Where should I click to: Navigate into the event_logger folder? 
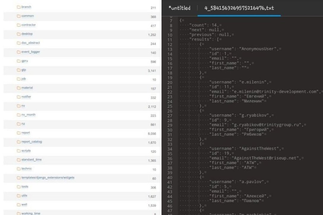(31, 52)
